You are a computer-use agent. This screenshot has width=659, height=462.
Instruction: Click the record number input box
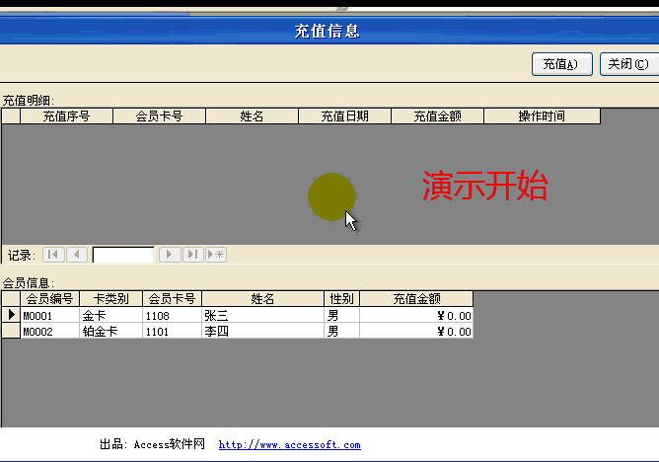(123, 255)
